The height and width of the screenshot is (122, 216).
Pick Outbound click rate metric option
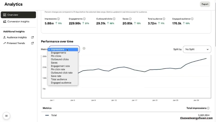62,73
